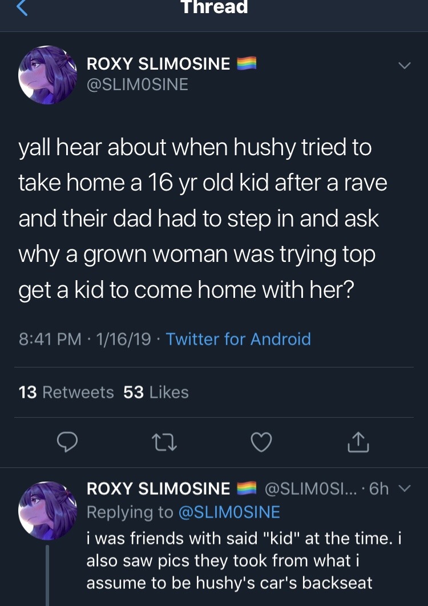The height and width of the screenshot is (606, 428).
Task: Tap the rainbow flag emoji in main tweet name
Action: [x=247, y=63]
